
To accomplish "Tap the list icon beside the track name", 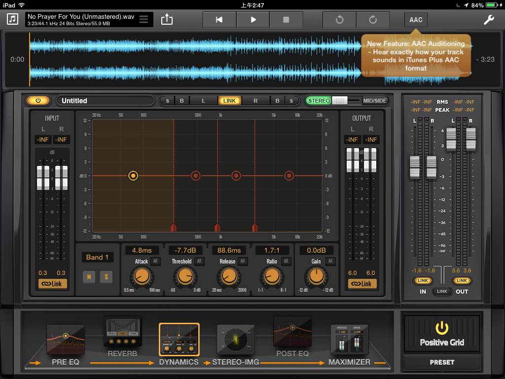I will click(x=144, y=19).
